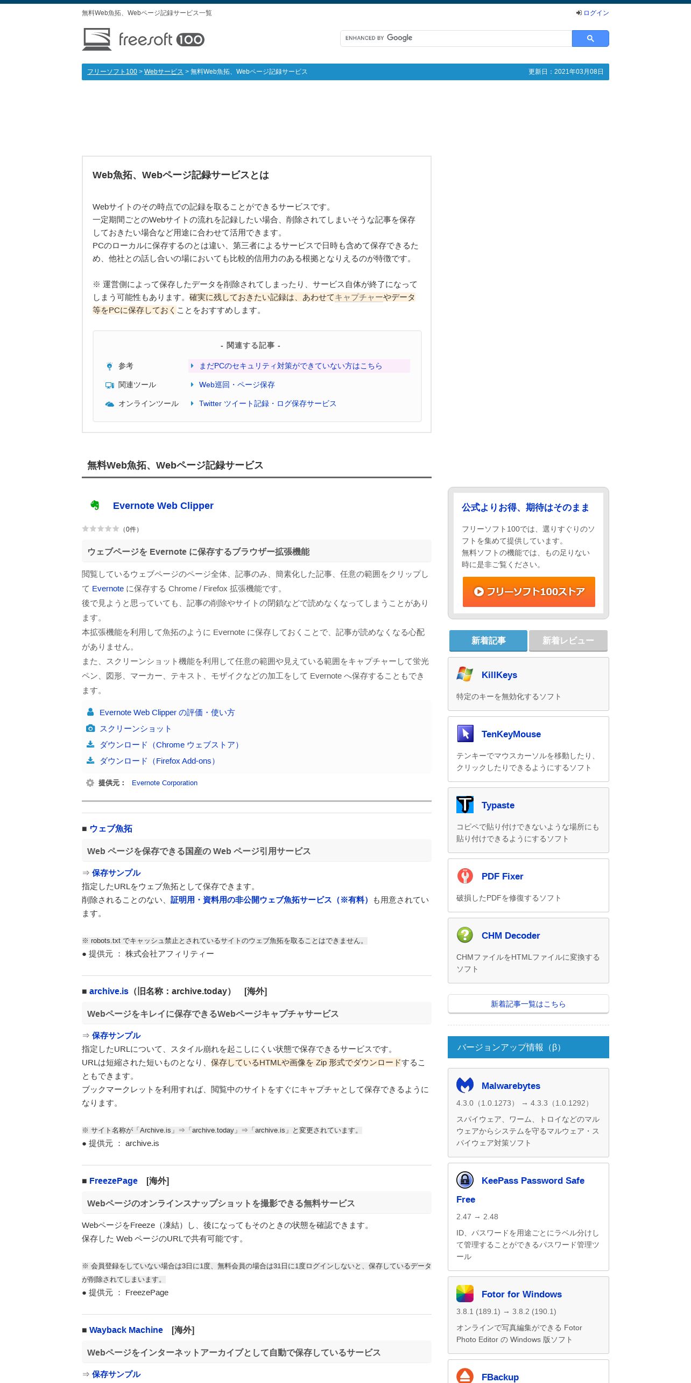Open 証明用・資料用の非公開ウェブ魚拓サービス link
The width and height of the screenshot is (691, 1383).
pyautogui.click(x=271, y=900)
